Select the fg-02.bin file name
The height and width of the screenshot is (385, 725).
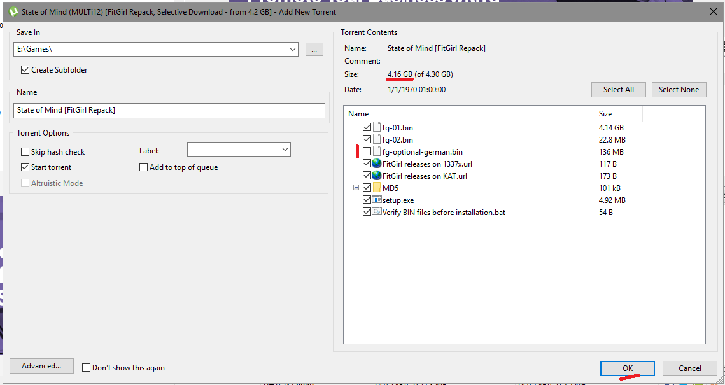(x=398, y=139)
